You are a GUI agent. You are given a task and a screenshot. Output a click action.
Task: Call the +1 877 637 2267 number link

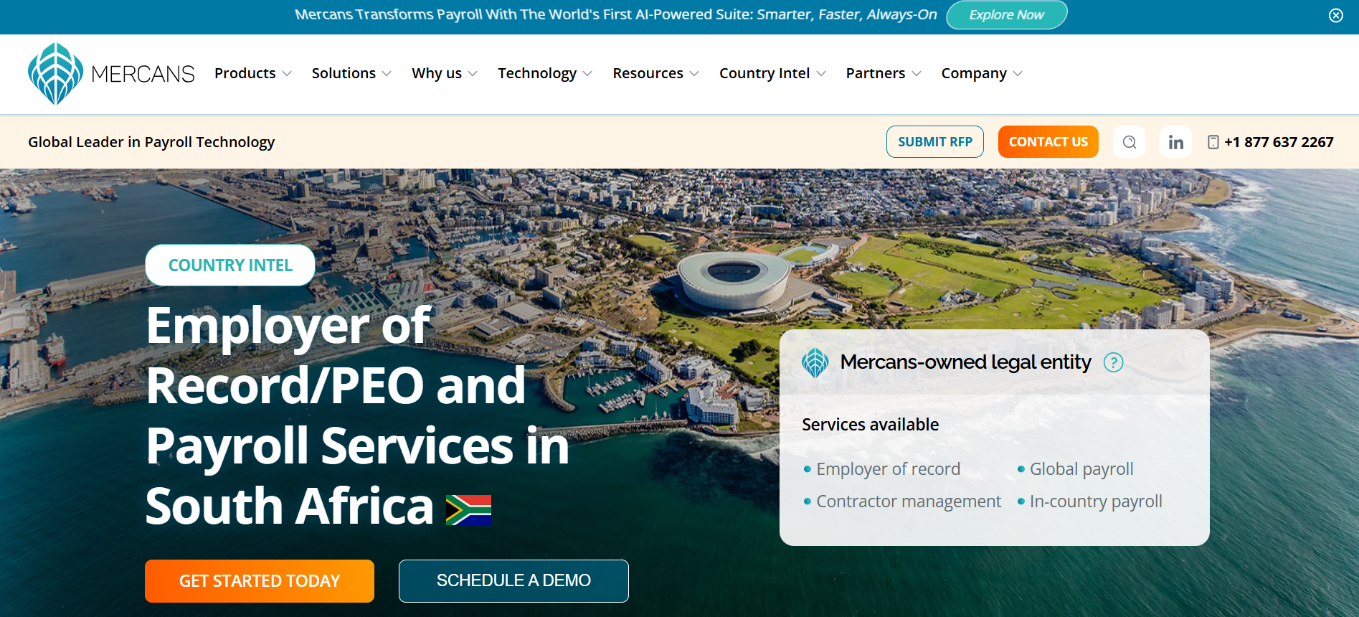1279,142
